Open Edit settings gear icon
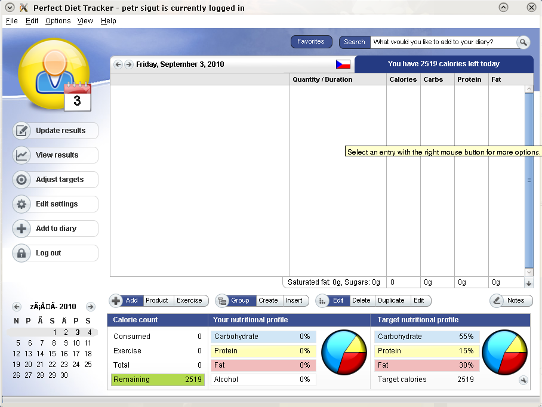The image size is (542, 407). [22, 204]
